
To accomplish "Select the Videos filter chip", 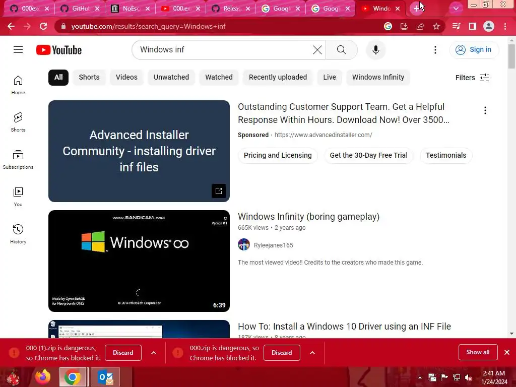I will click(126, 77).
